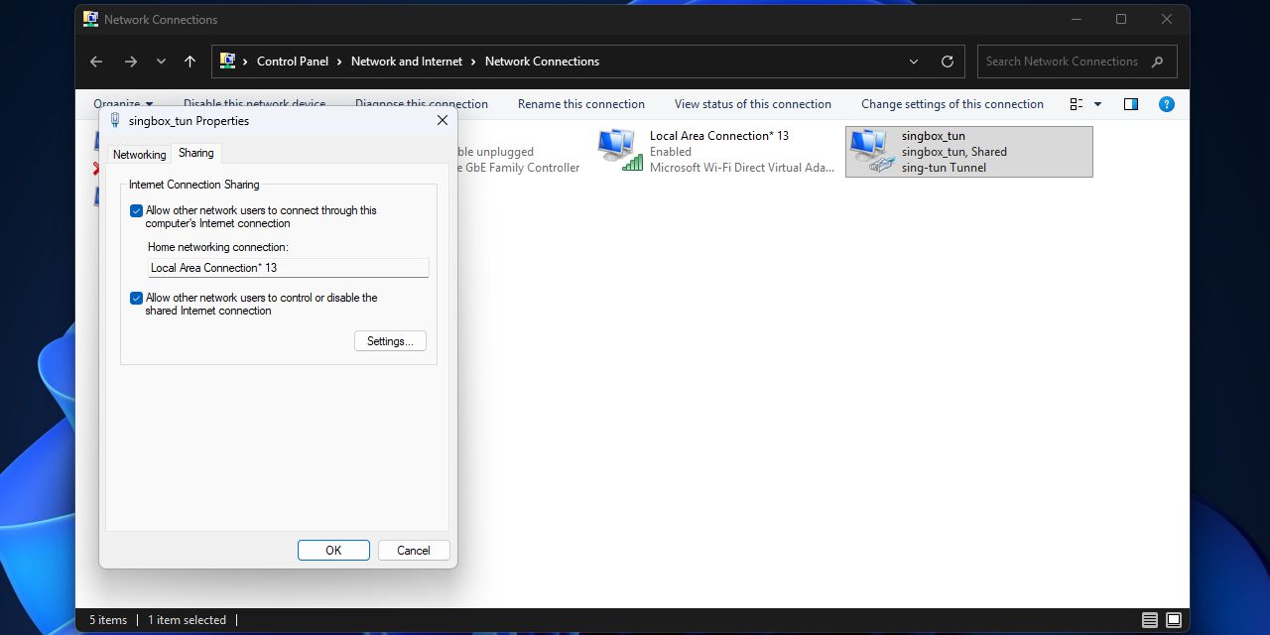Open the change view options dropdown arrow

click(x=1097, y=104)
